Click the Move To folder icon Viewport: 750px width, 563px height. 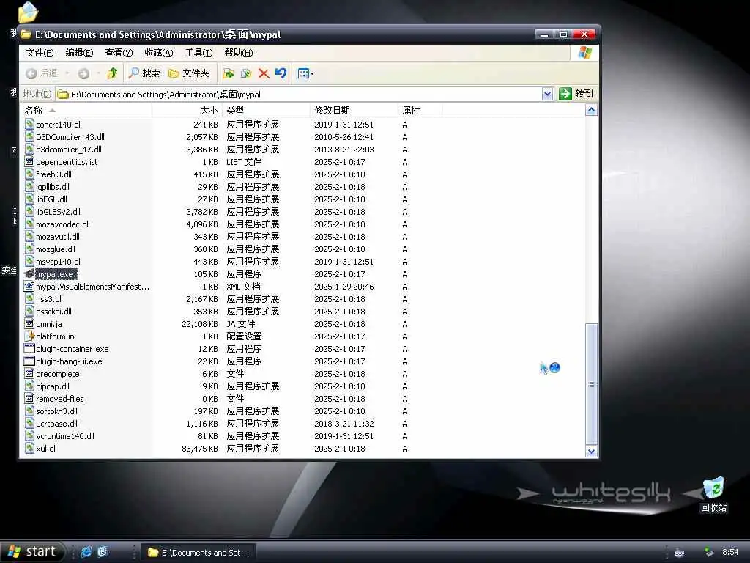coord(229,73)
